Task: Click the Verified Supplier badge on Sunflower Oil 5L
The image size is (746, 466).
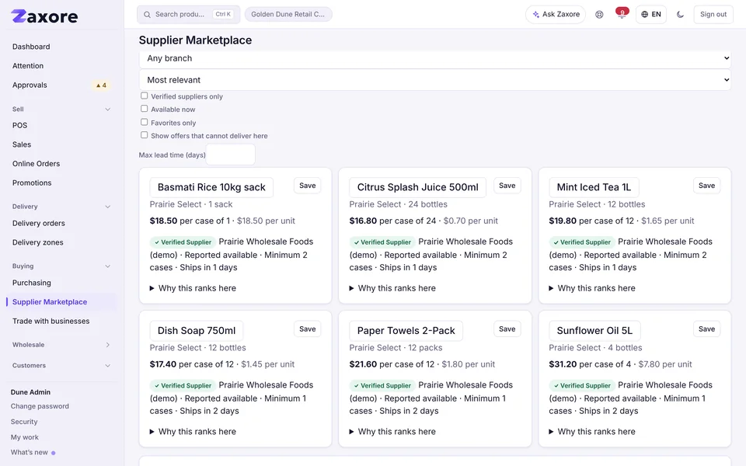Action: point(582,386)
